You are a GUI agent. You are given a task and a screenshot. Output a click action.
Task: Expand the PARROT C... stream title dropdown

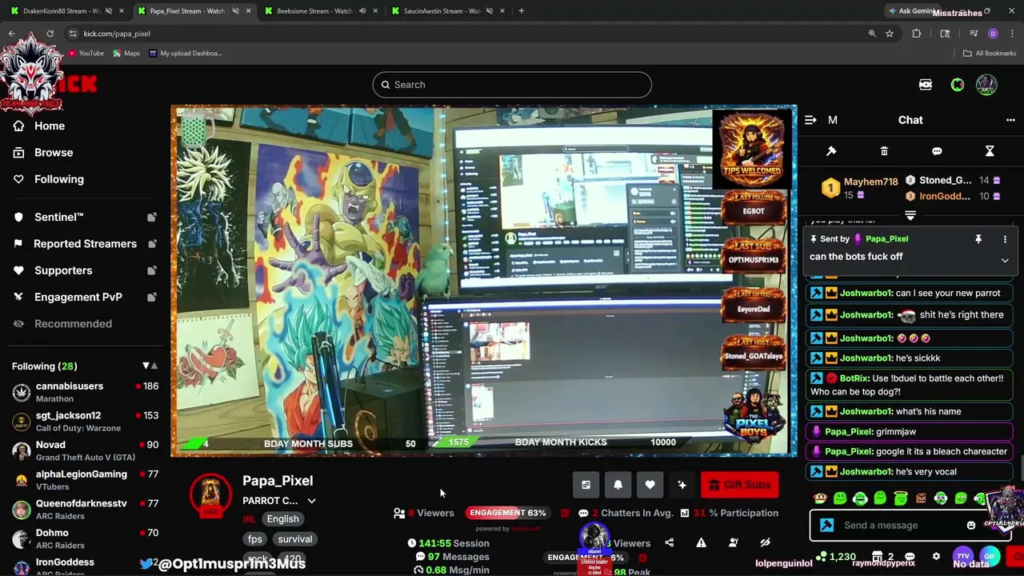click(x=311, y=501)
